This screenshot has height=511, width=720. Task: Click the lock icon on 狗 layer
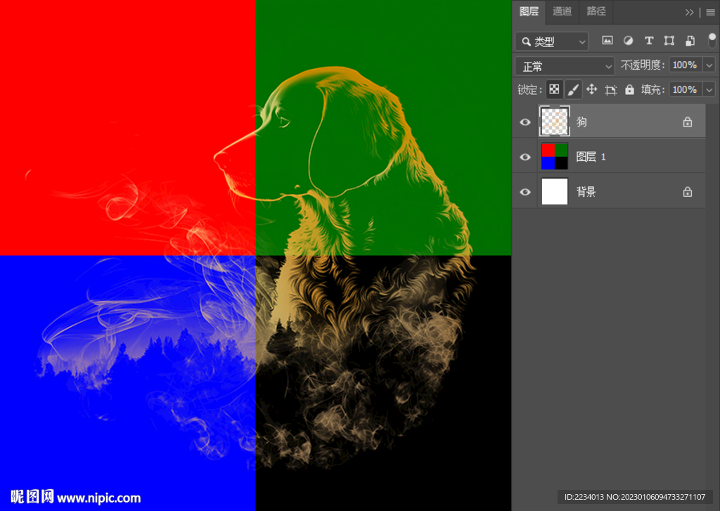point(688,122)
